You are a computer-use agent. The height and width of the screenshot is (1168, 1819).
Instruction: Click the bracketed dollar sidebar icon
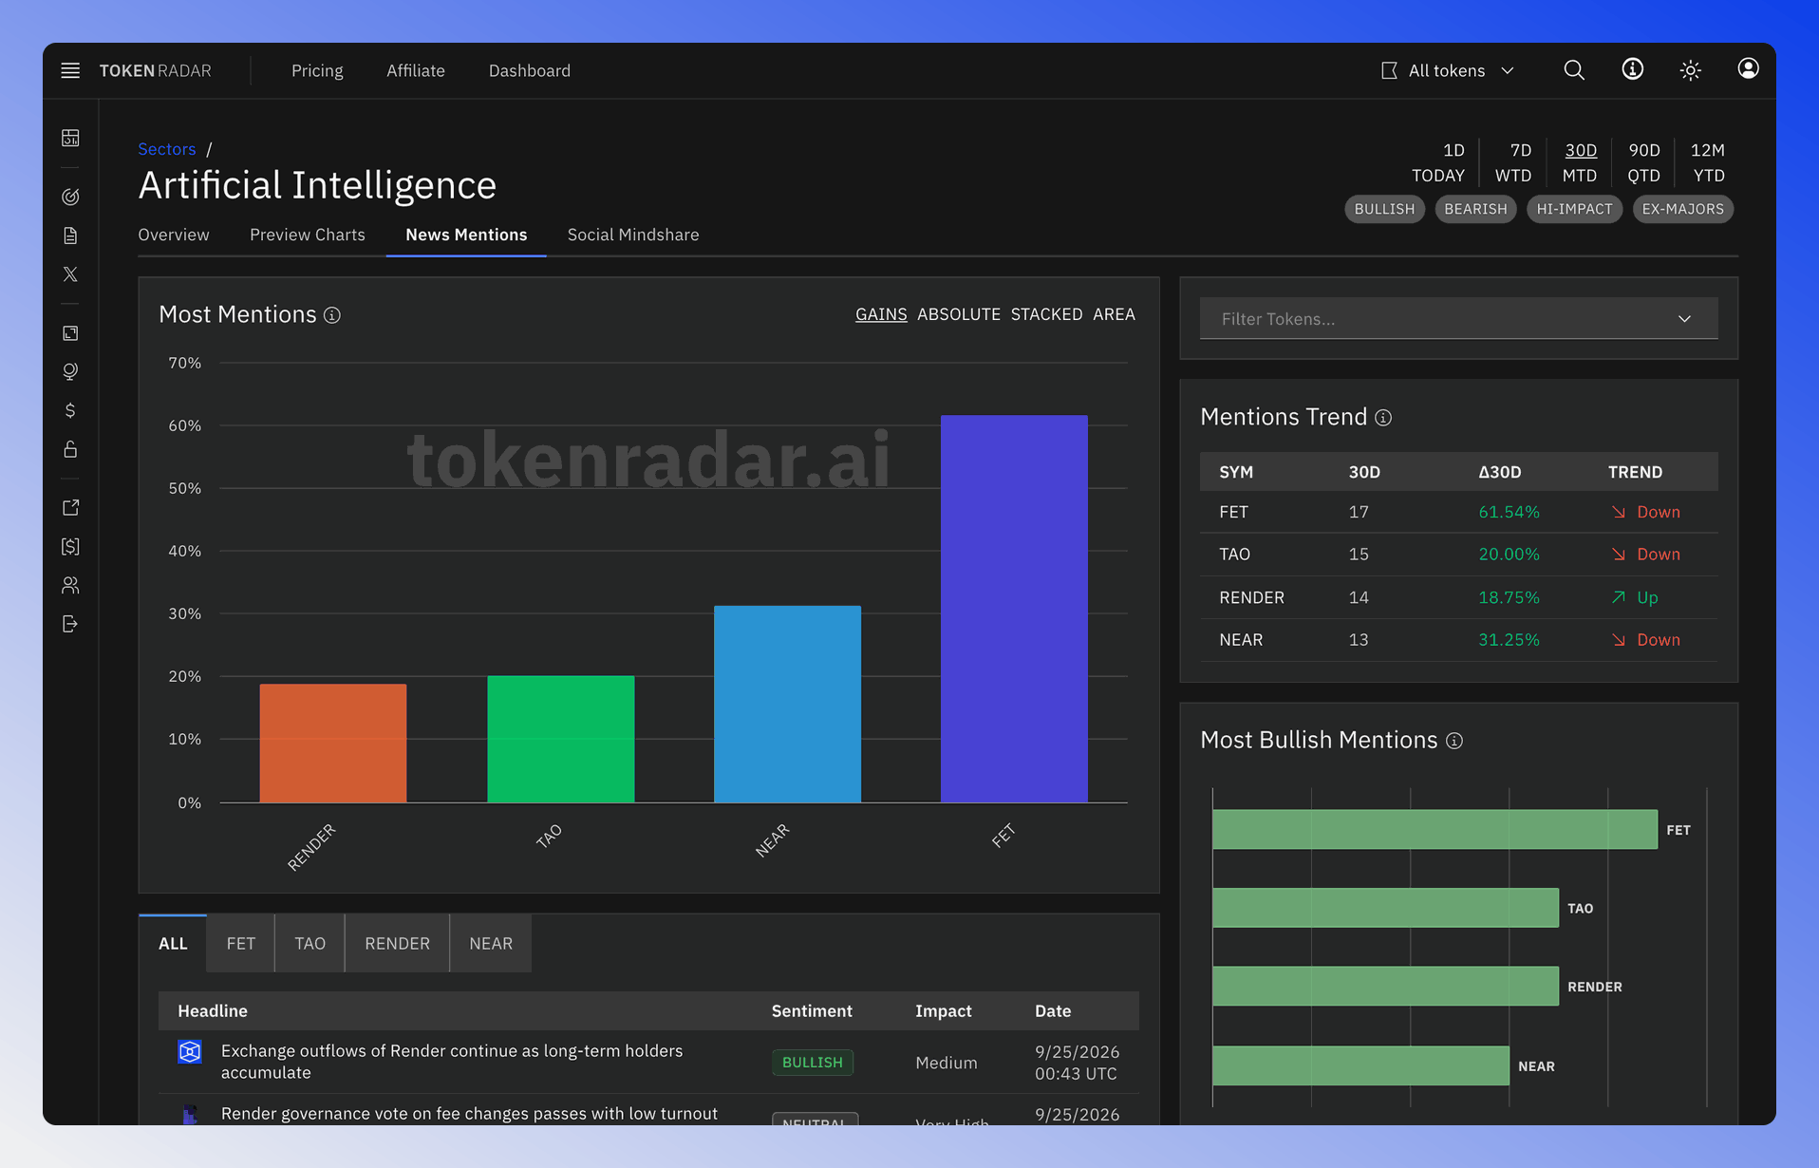(70, 546)
